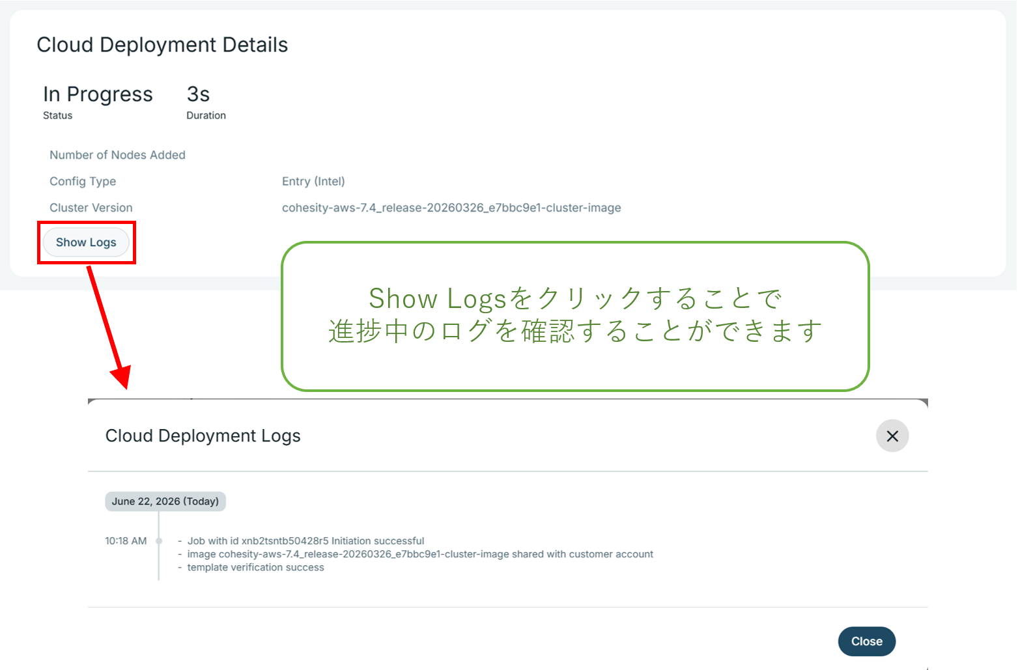The height and width of the screenshot is (670, 1018).
Task: Click the Close button in logs dialog
Action: tap(867, 641)
